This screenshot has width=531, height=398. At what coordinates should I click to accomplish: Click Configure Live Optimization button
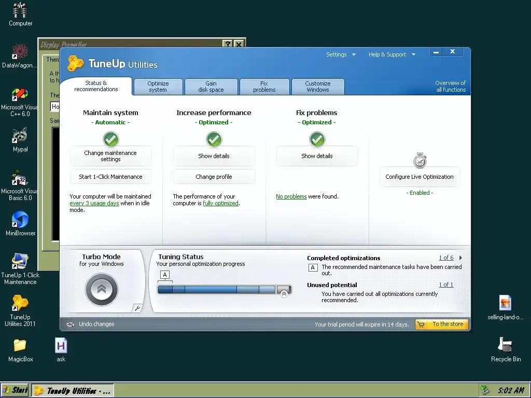pos(420,177)
